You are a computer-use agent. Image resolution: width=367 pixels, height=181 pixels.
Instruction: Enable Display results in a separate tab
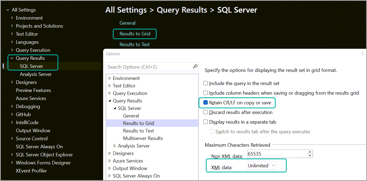click(206, 122)
